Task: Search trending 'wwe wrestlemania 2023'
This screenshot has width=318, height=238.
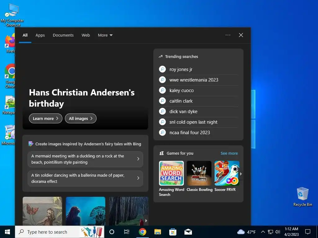Action: pyautogui.click(x=198, y=80)
